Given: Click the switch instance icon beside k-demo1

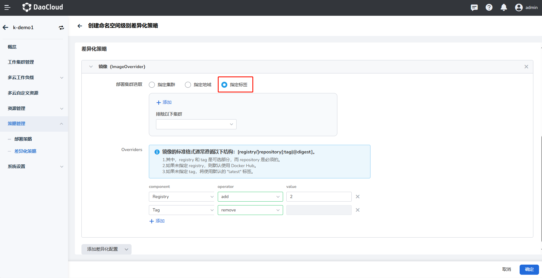Looking at the screenshot, I should click(x=61, y=28).
